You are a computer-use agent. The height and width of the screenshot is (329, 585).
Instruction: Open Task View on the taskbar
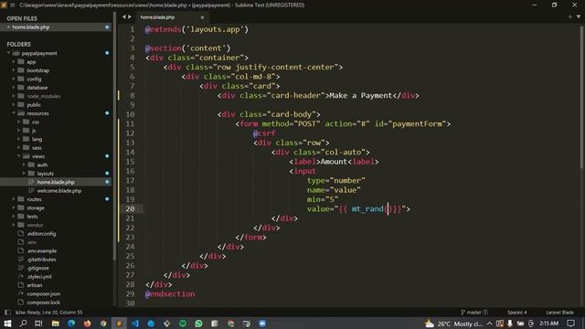coord(38,324)
